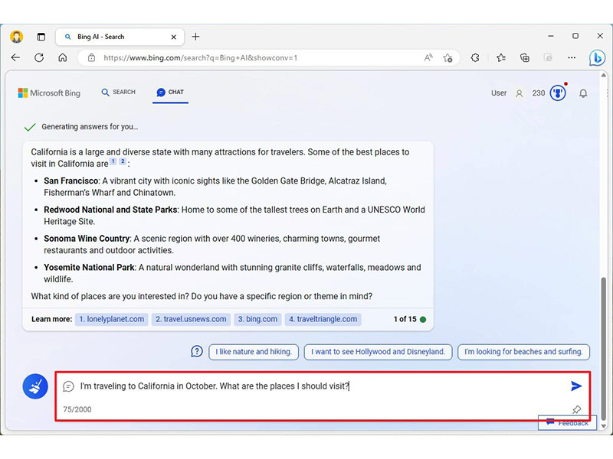Image resolution: width=613 pixels, height=459 pixels.
Task: Click the chat bubble icon in input box
Action: 68,386
